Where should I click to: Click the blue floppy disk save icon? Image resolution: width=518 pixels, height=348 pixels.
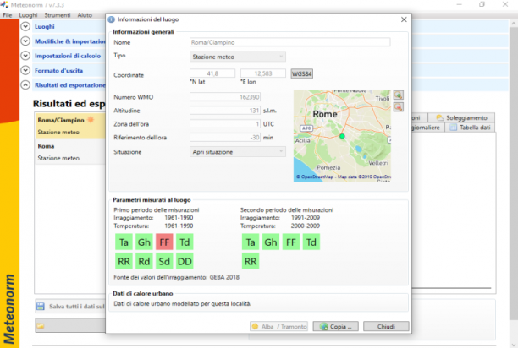[41, 306]
